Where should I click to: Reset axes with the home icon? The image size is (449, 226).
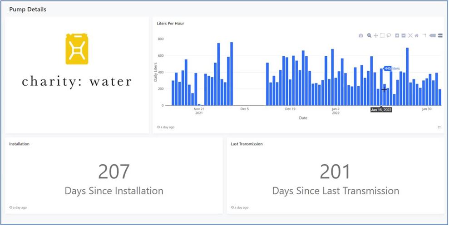[x=416, y=35]
